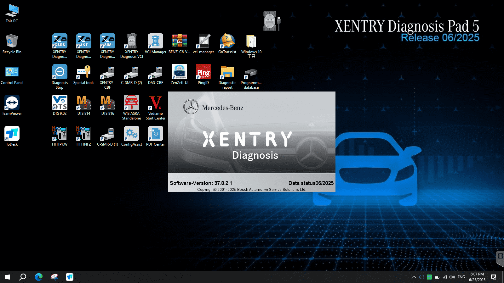The height and width of the screenshot is (283, 504).
Task: Open taskbar Search magnifier
Action: click(23, 277)
